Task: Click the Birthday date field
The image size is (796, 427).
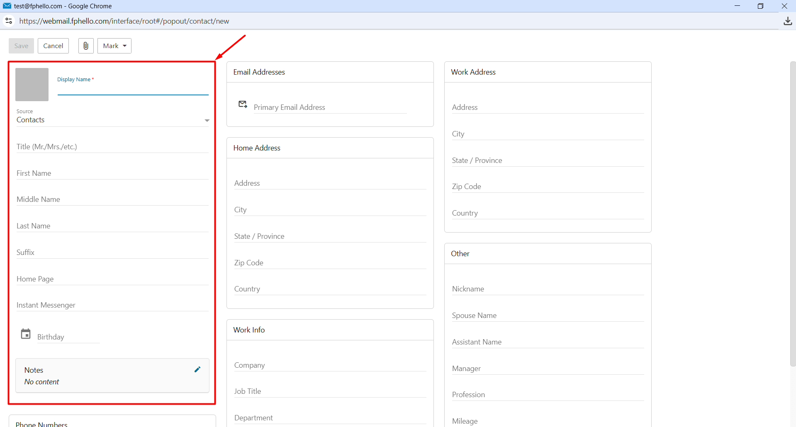Action: 68,337
